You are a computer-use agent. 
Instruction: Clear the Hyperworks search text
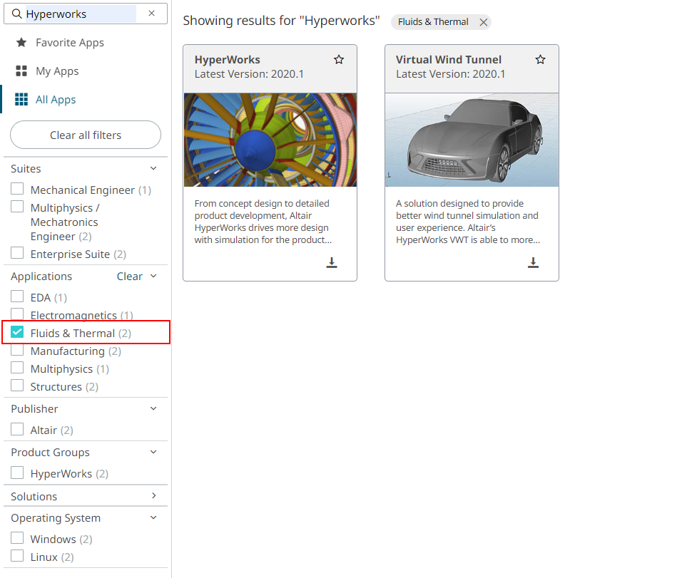click(151, 14)
